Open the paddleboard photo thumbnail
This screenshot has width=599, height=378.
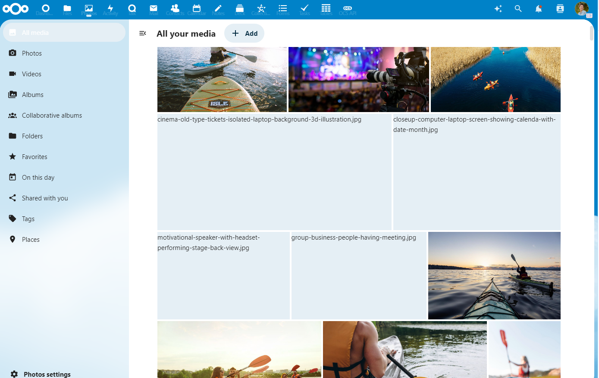pyautogui.click(x=222, y=79)
